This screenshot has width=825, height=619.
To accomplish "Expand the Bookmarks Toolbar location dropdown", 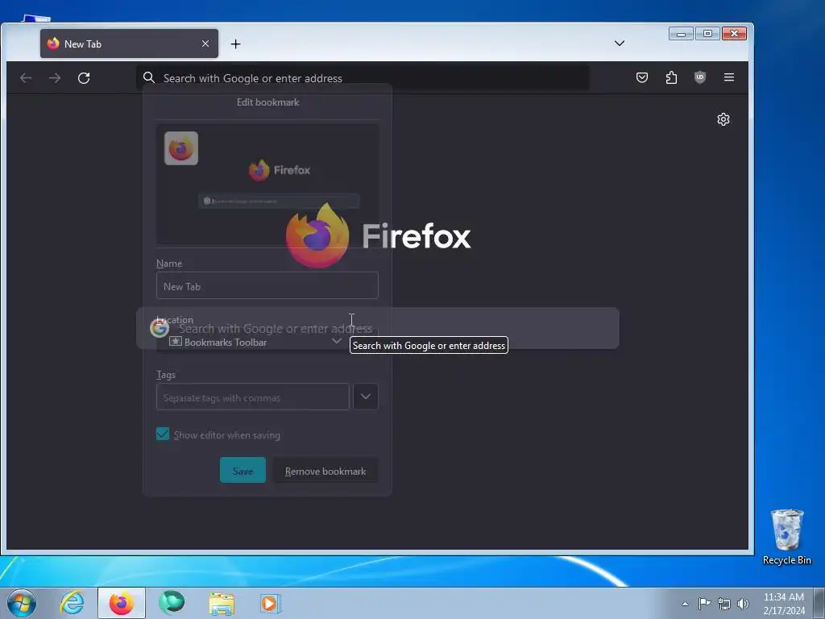I will 256,342.
